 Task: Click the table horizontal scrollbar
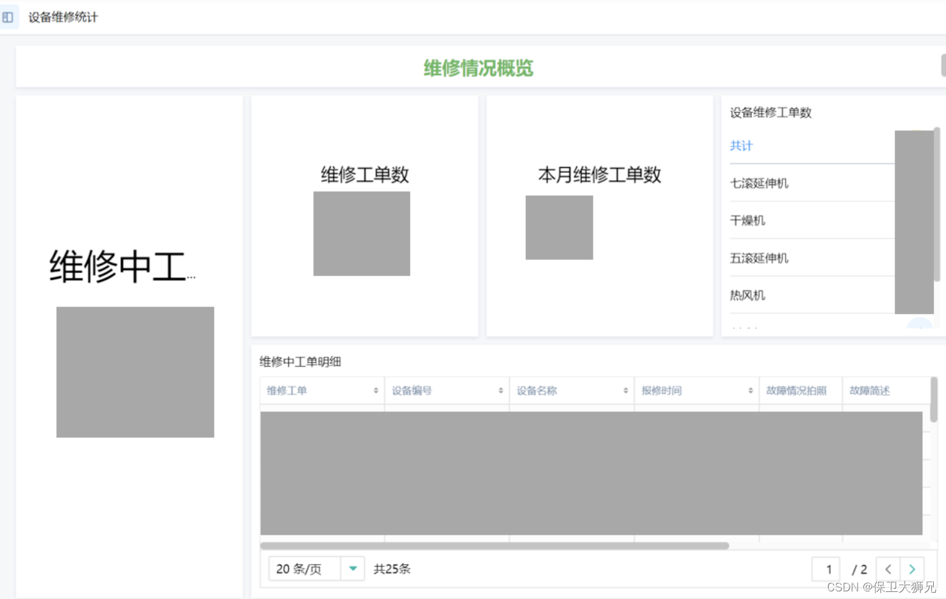[495, 546]
